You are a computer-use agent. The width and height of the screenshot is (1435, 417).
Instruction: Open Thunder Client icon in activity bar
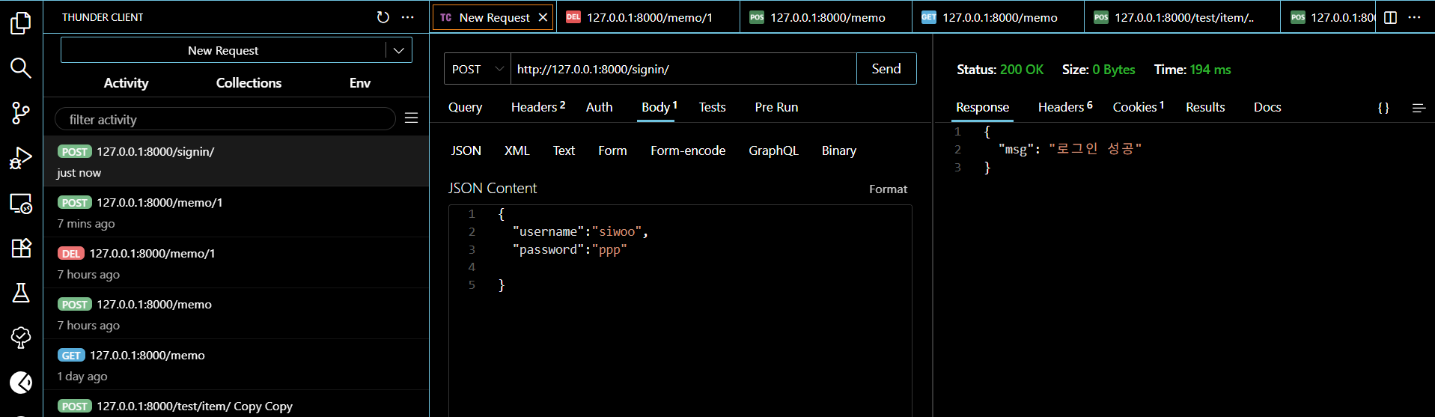point(21,383)
